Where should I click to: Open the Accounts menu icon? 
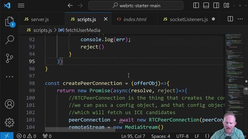[x=9, y=104]
